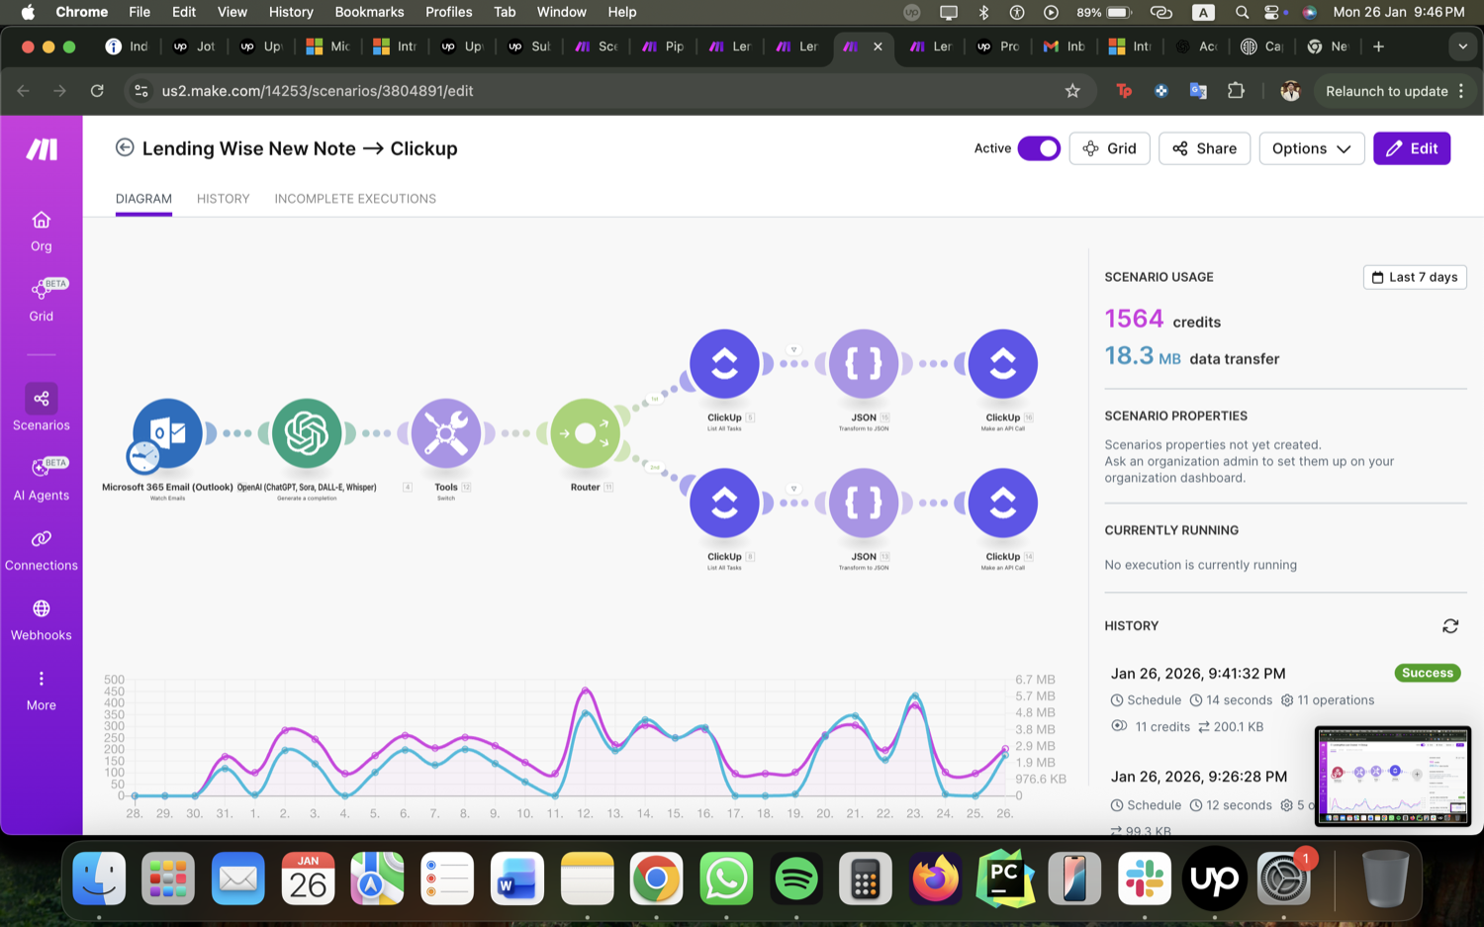Open Chrome's three-dot menu beside Relaunch
The image size is (1484, 927).
[1461, 91]
